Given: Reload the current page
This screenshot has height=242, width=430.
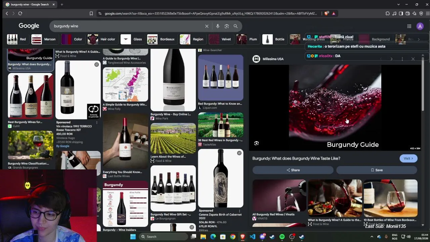Looking at the screenshot, I should click(20, 13).
